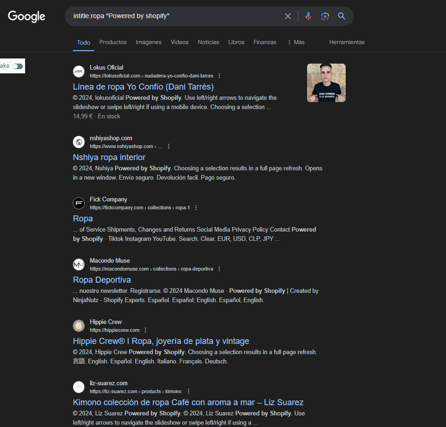Toggle the switch at left edge
The width and height of the screenshot is (446, 427).
[x=18, y=66]
